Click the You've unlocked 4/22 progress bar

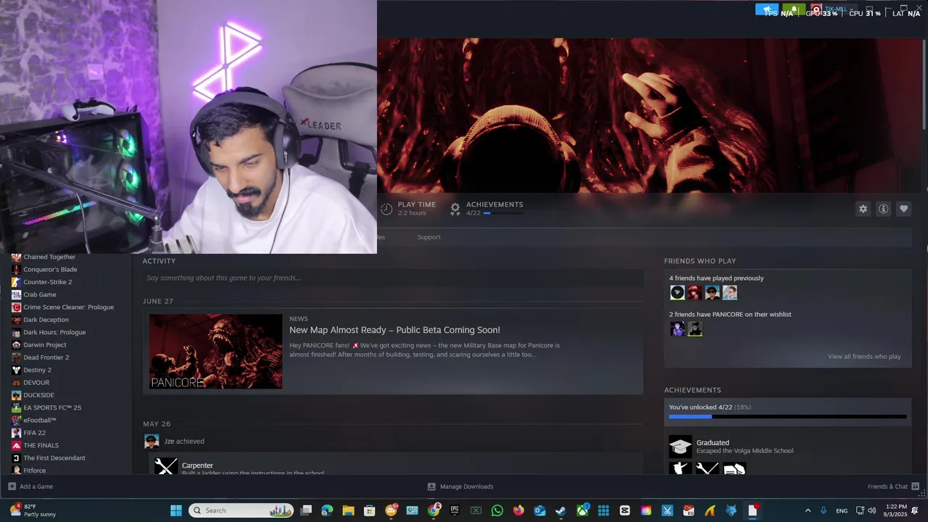tap(787, 417)
